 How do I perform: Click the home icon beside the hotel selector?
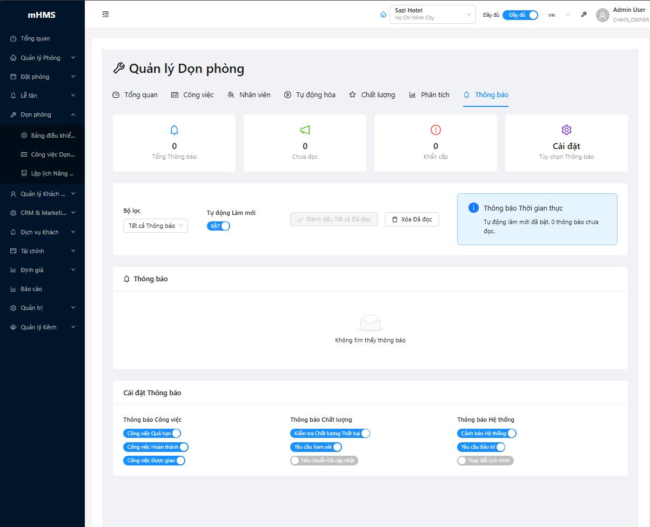[383, 15]
